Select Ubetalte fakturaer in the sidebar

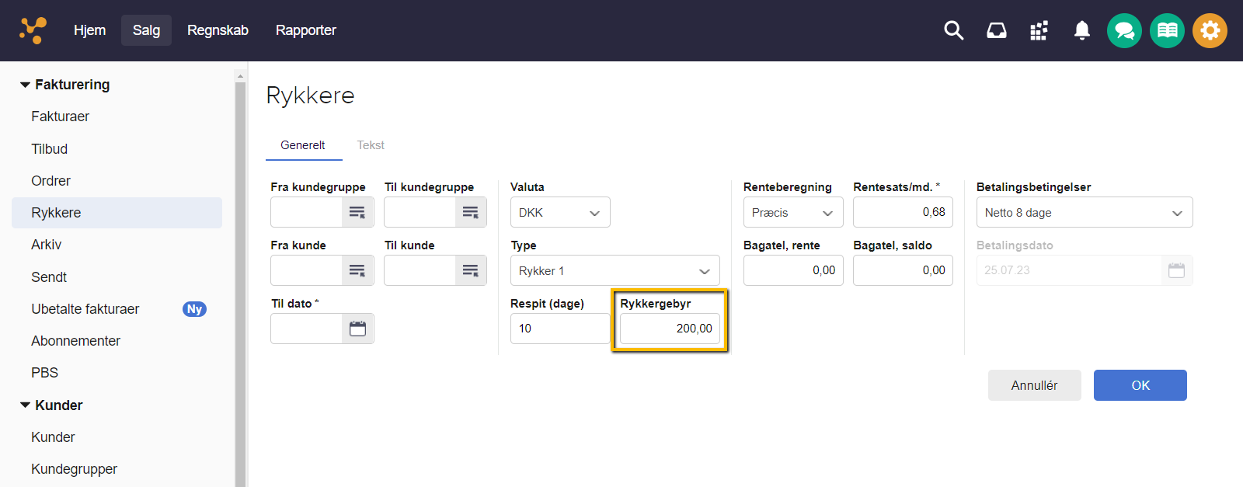click(x=85, y=309)
